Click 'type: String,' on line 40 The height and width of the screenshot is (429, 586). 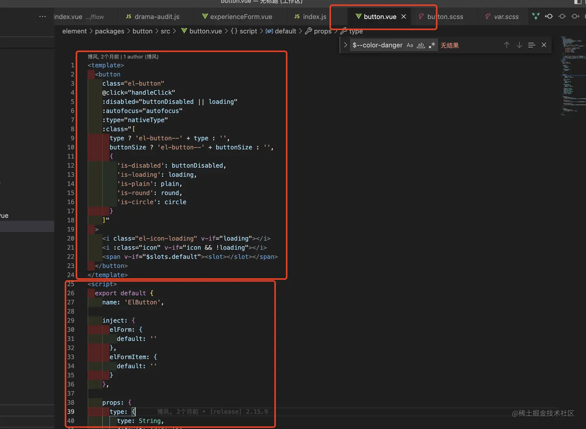pos(140,421)
